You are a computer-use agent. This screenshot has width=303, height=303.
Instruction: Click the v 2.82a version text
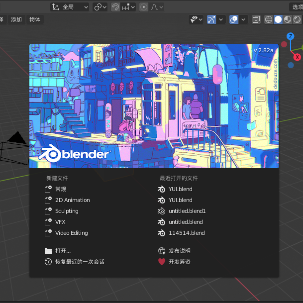click(x=263, y=50)
